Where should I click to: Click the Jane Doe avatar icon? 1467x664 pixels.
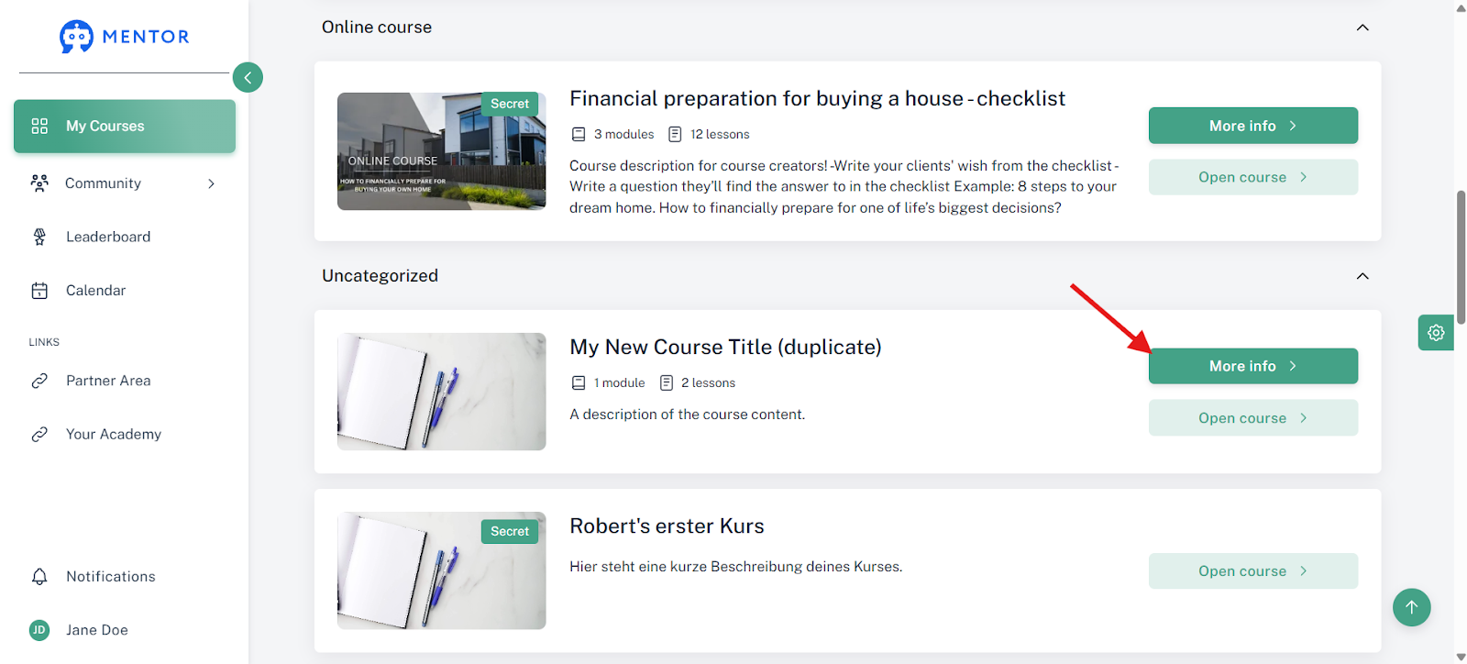[39, 630]
